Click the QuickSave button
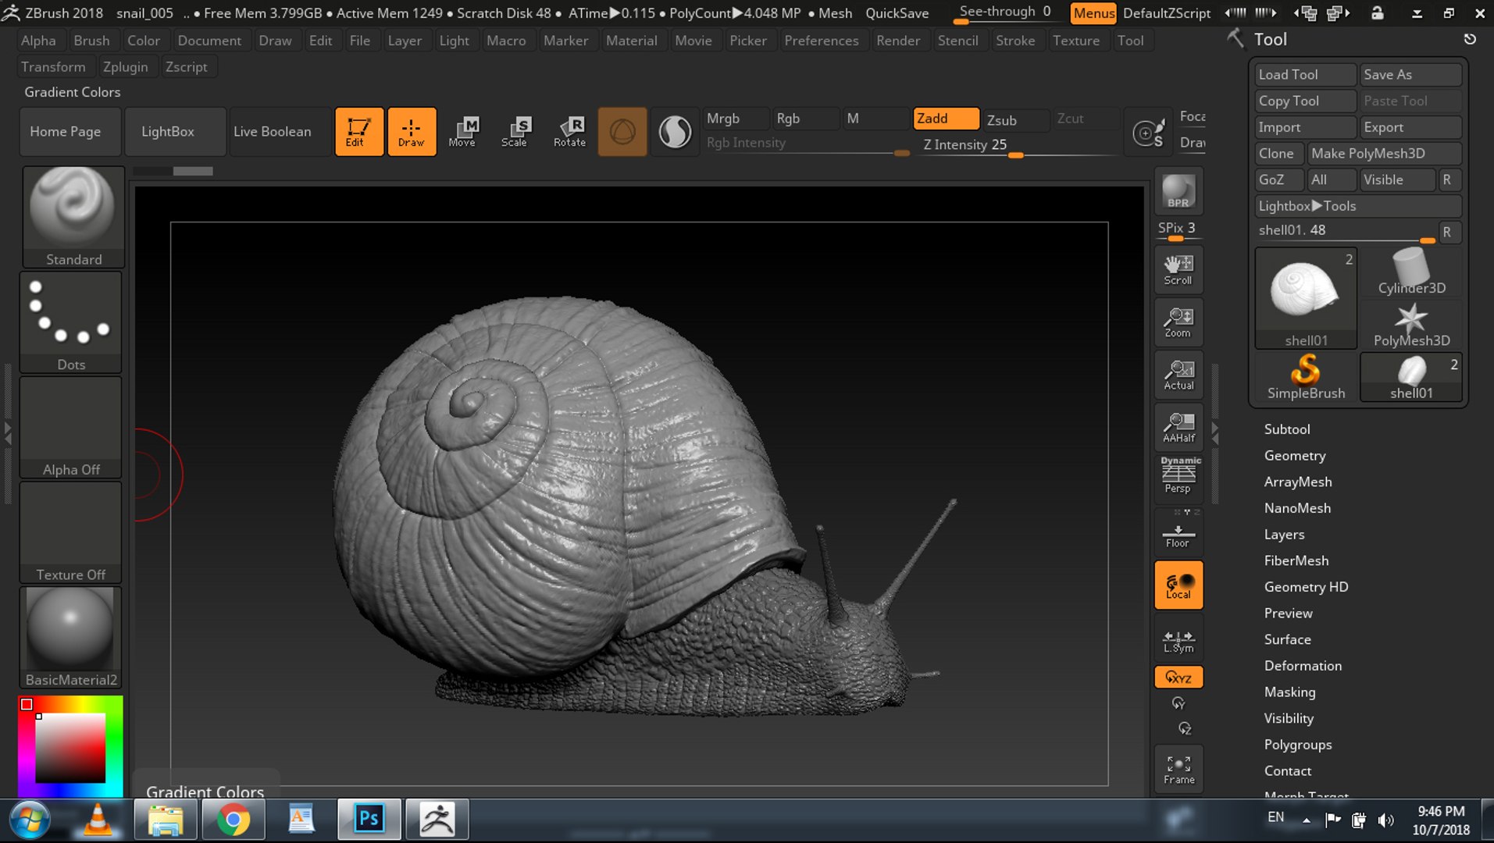The image size is (1494, 843). coord(897,13)
